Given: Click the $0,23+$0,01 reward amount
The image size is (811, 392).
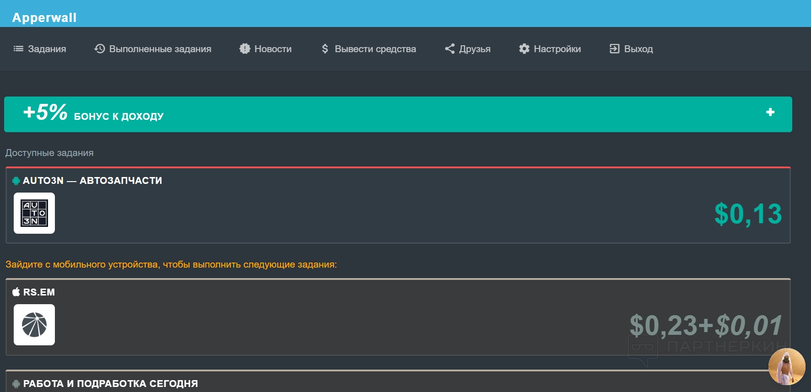Looking at the screenshot, I should 706,325.
